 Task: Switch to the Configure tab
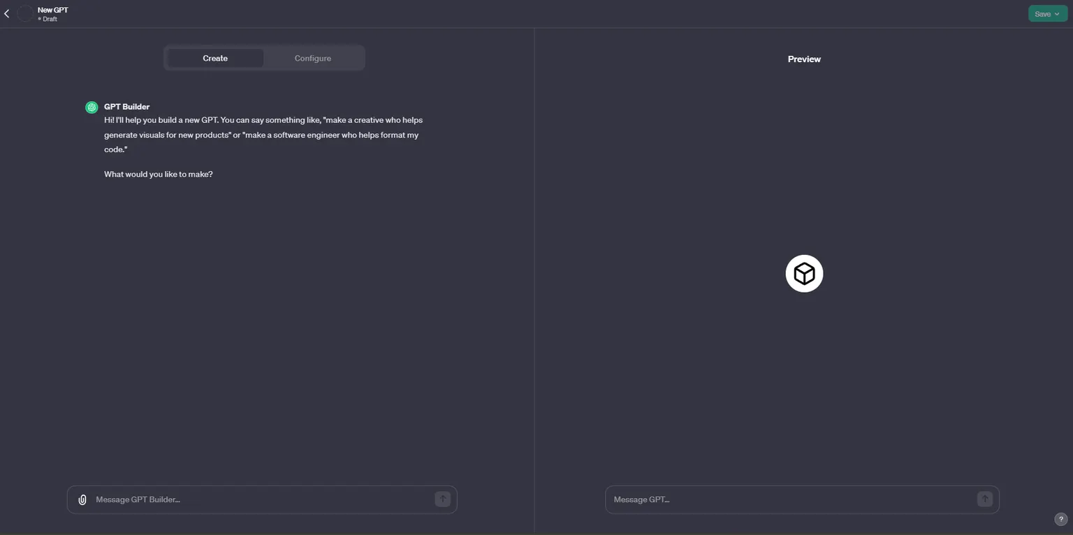(313, 58)
